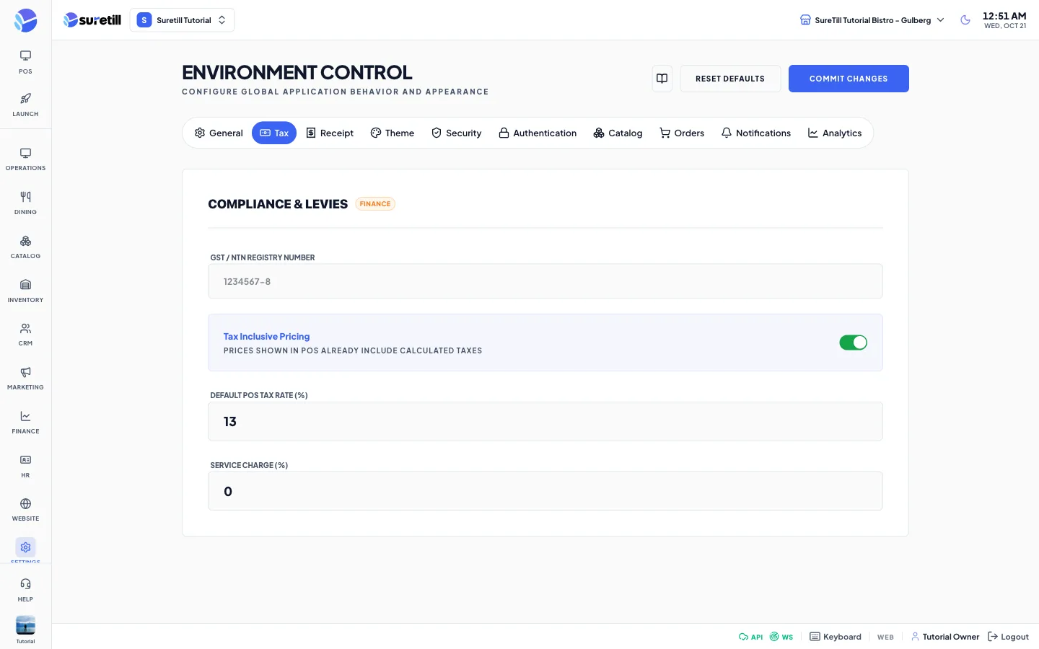Switch to the Analytics tab
Viewport: 1039px width, 649px height.
(835, 133)
